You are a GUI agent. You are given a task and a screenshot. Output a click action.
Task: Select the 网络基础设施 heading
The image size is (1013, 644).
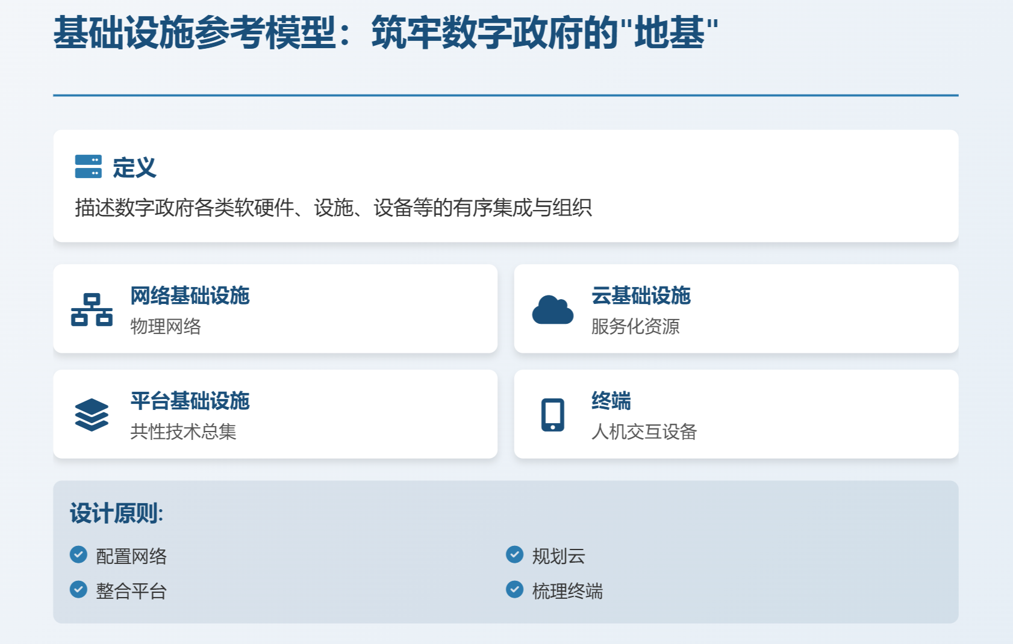pos(190,296)
